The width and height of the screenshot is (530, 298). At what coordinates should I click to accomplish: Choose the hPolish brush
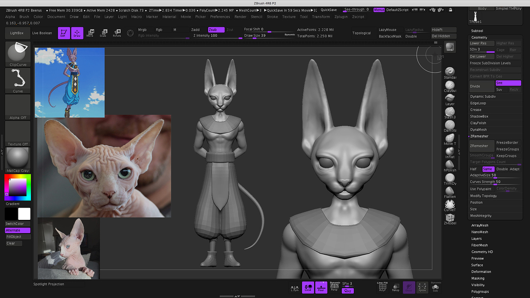click(x=450, y=166)
